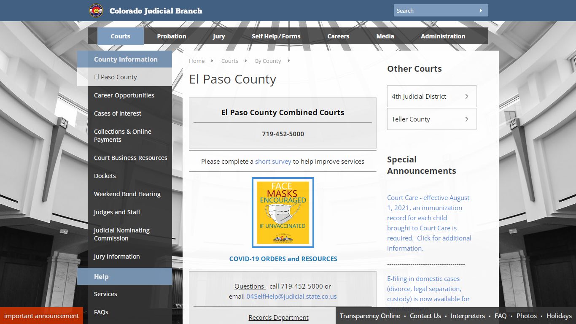Open the Media menu

(385, 36)
